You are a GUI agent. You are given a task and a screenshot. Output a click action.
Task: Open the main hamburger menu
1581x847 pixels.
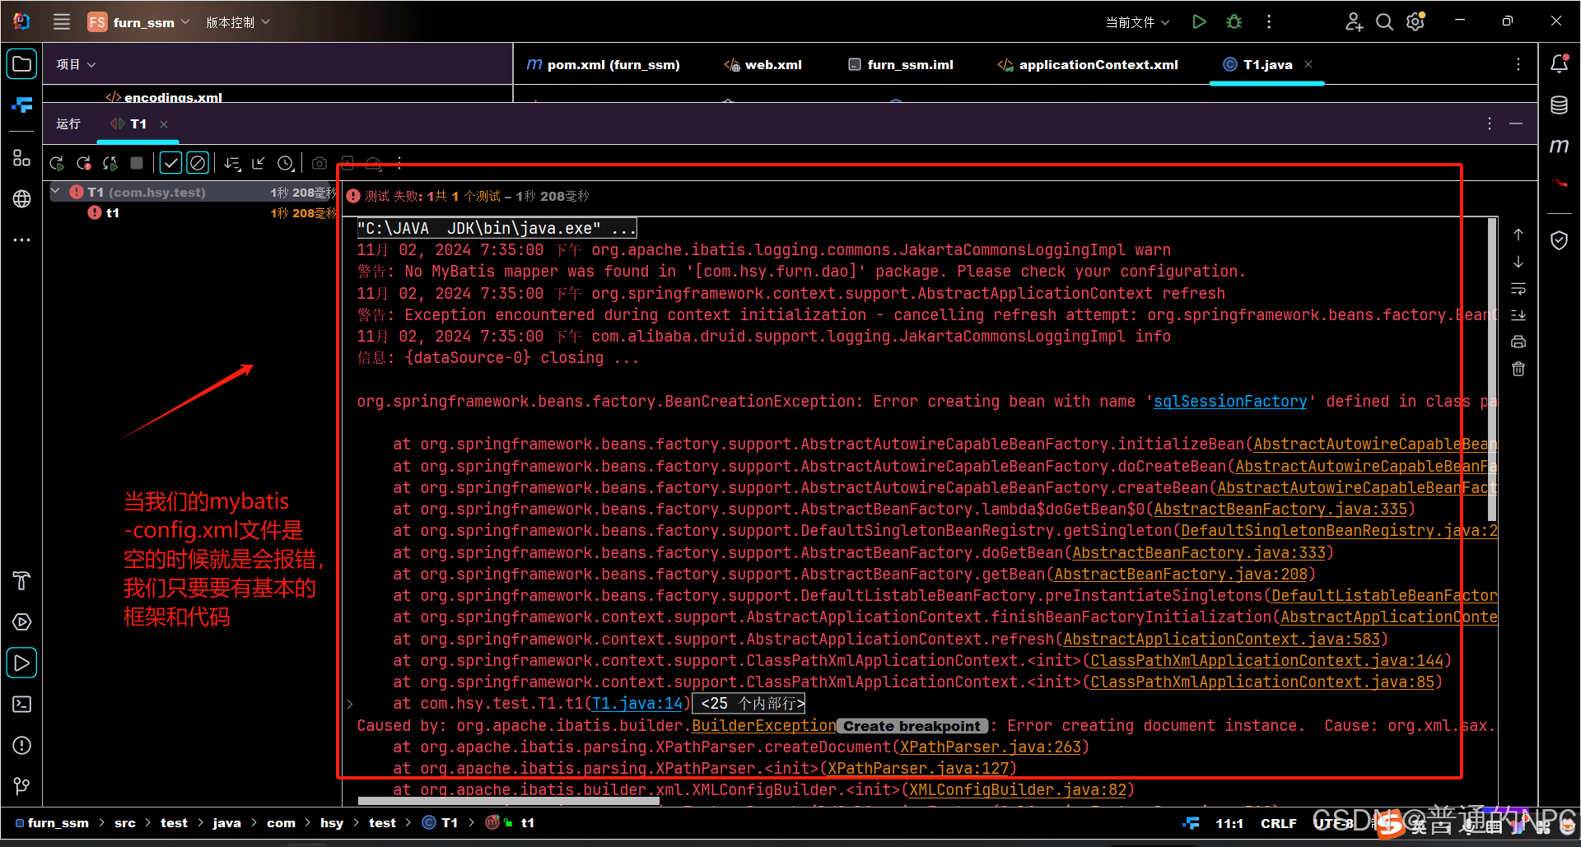[x=62, y=22]
